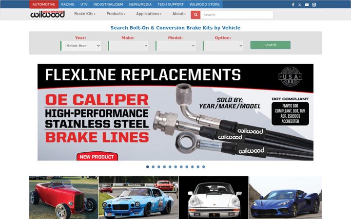The width and height of the screenshot is (351, 219).
Task: Open the UTV section
Action: click(84, 4)
